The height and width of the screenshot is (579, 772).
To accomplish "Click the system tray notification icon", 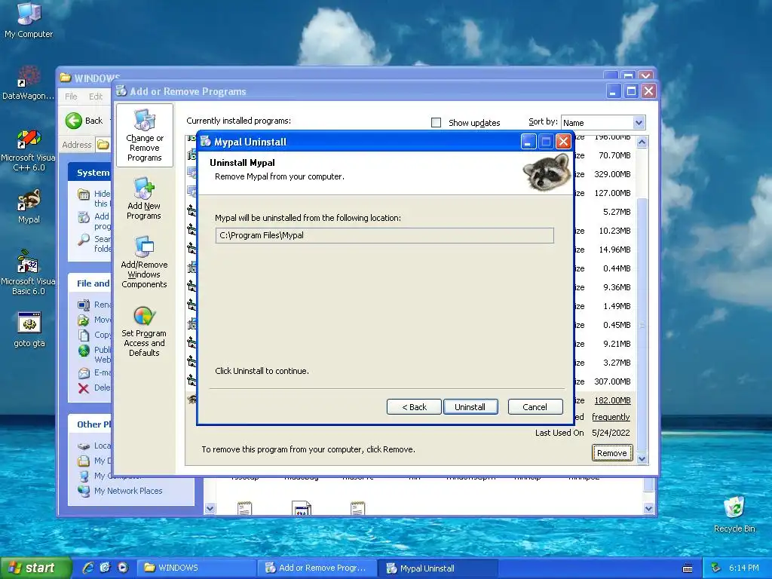I will pyautogui.click(x=716, y=568).
